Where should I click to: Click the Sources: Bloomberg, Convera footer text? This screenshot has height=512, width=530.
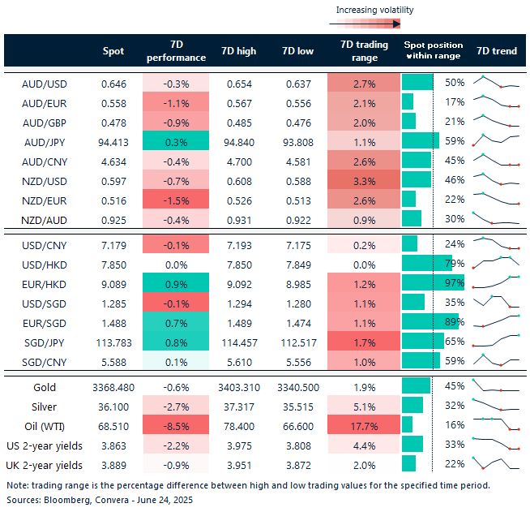pyautogui.click(x=100, y=500)
